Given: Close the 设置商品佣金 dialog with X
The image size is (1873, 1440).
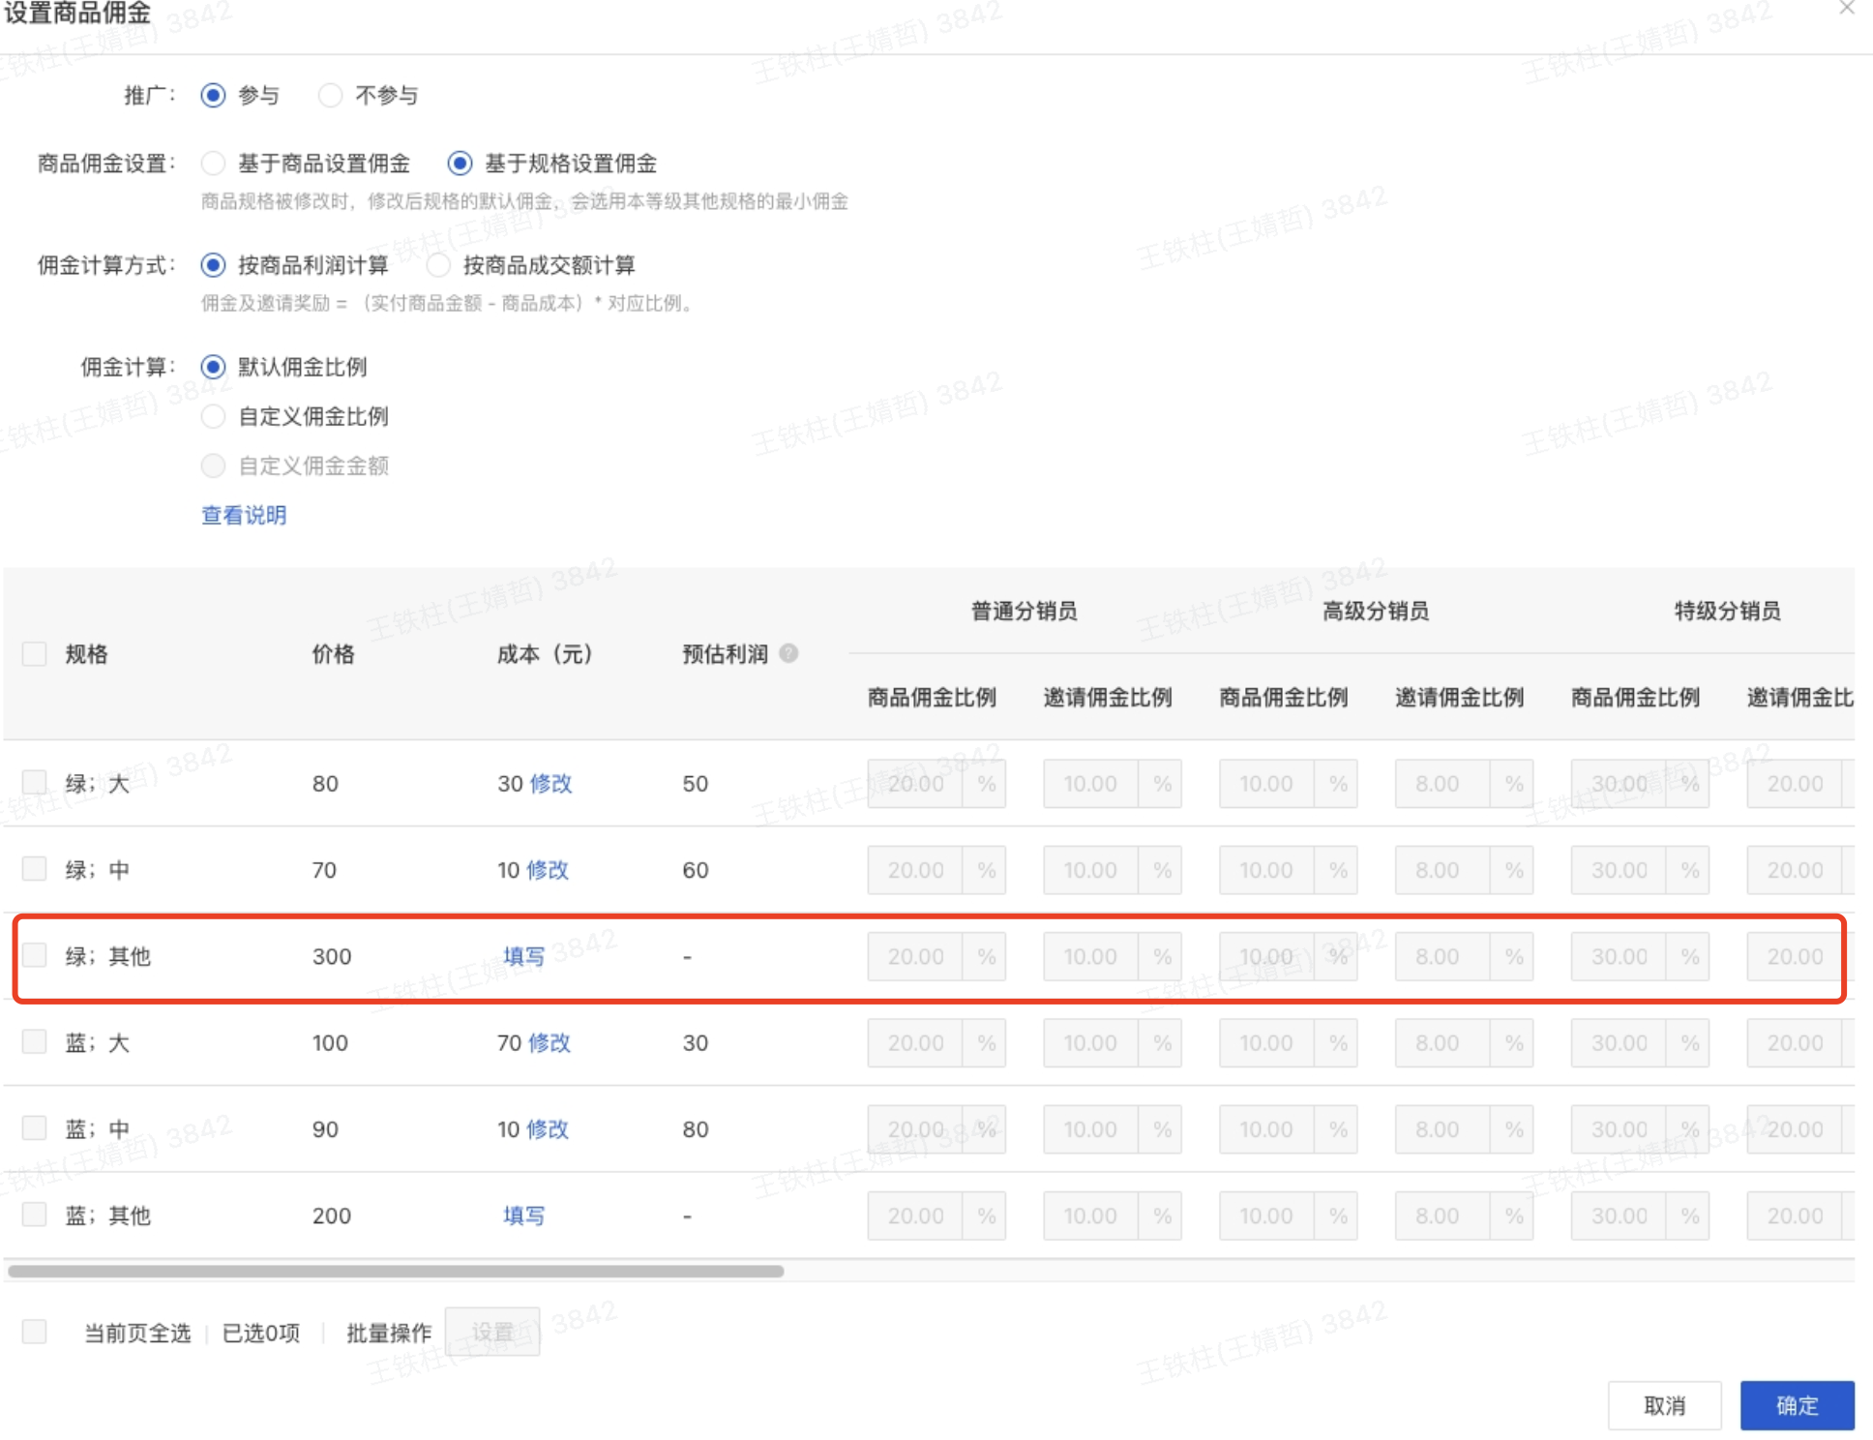Looking at the screenshot, I should tap(1846, 9).
